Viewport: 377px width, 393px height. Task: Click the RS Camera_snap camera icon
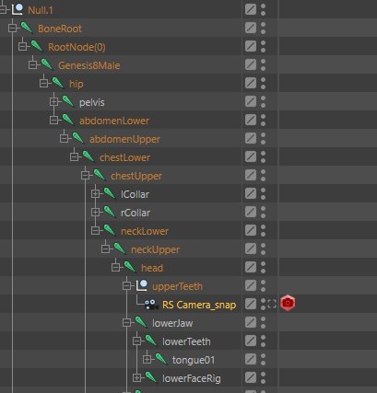pos(151,305)
